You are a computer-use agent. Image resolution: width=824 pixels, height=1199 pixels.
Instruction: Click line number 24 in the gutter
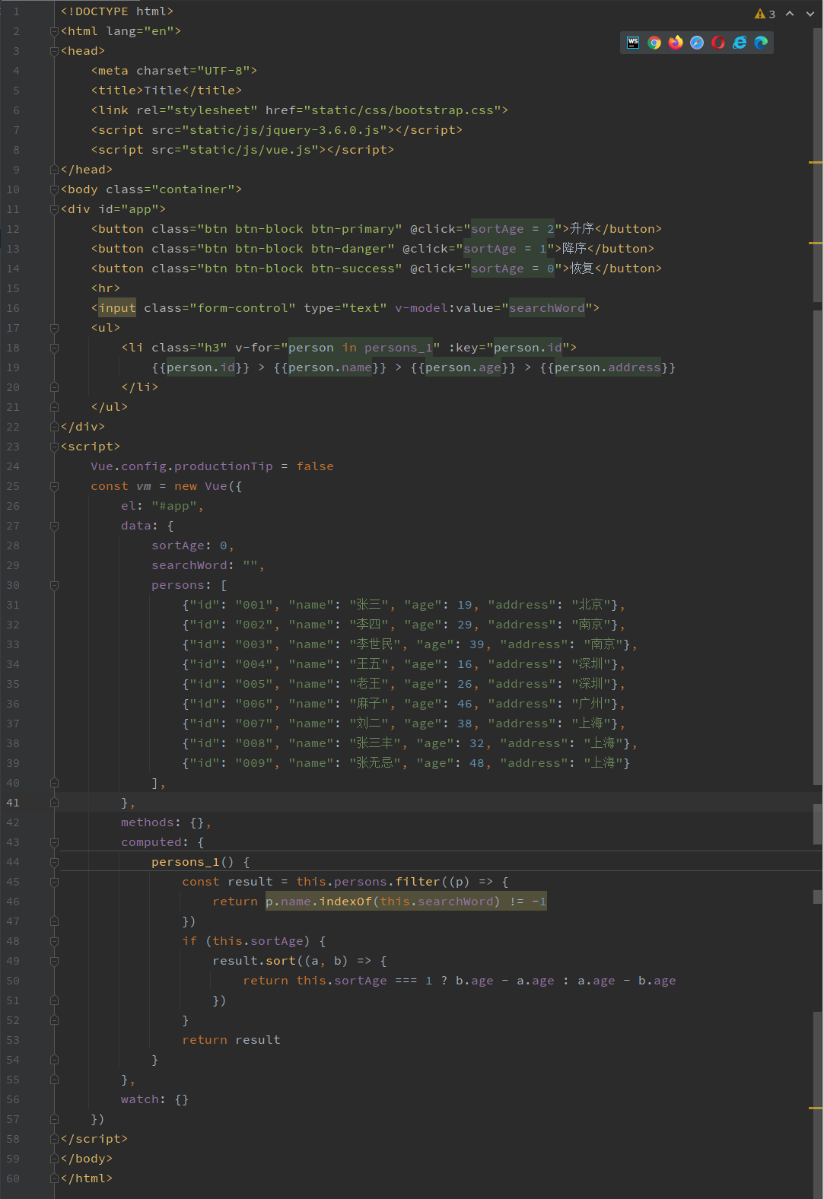click(13, 466)
